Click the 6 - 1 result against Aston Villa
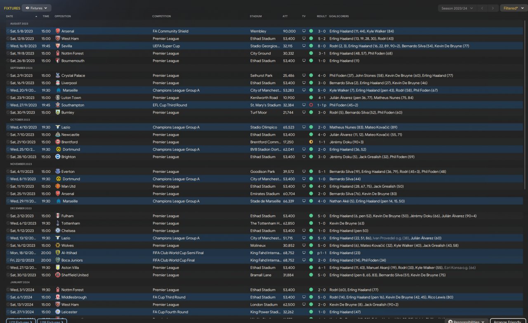This screenshot has height=323, width=528. tap(322, 268)
